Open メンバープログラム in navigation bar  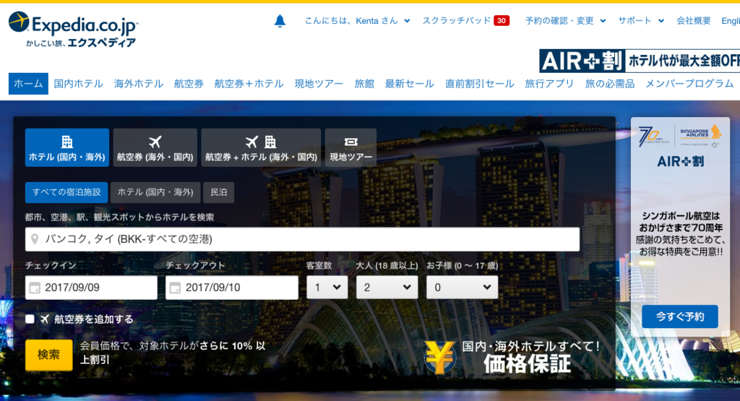pos(689,84)
